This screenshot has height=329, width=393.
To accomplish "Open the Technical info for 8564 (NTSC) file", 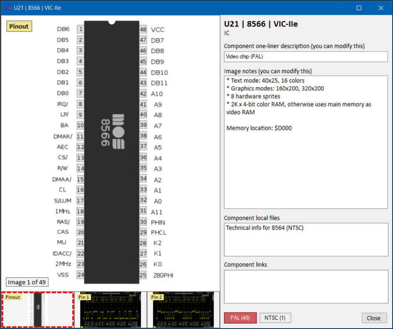I will (x=264, y=228).
